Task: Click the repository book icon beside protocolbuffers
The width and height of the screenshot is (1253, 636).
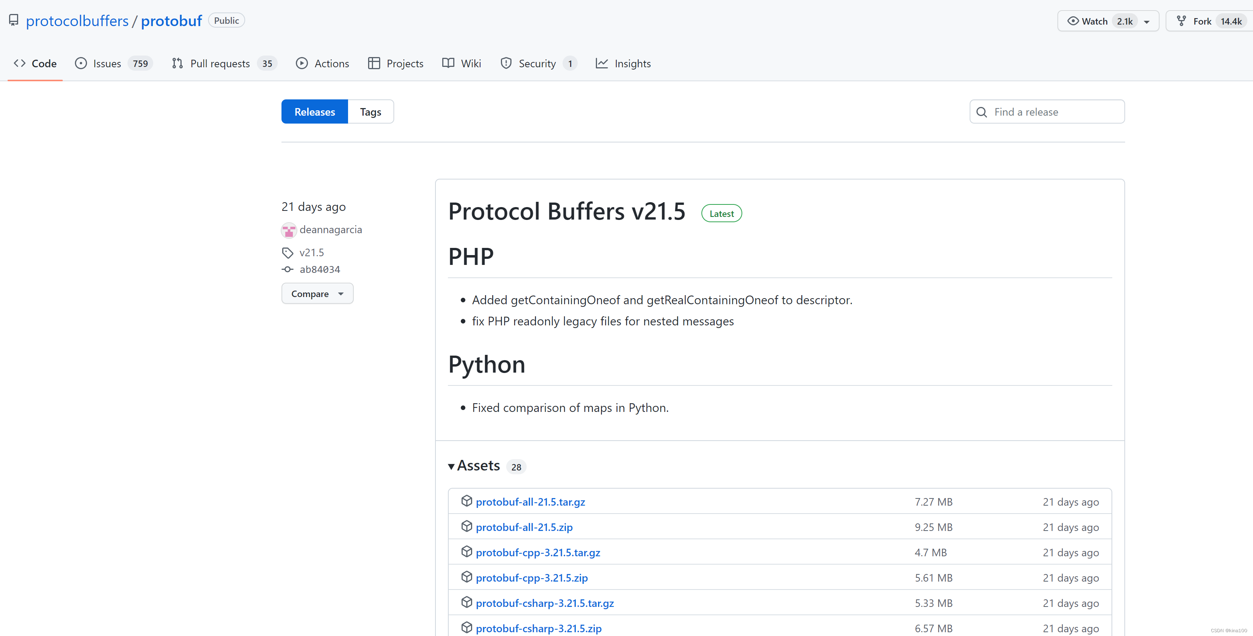Action: point(14,20)
